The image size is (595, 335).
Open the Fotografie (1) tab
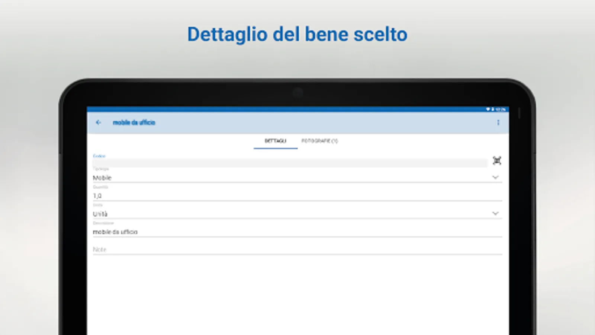click(319, 141)
